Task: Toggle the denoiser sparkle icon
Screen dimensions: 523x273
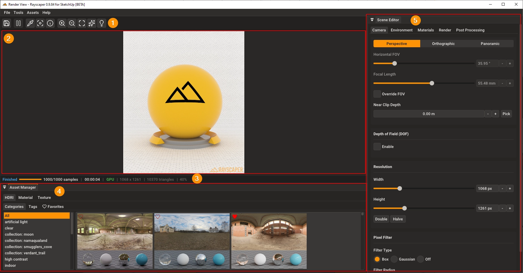Action: point(92,23)
